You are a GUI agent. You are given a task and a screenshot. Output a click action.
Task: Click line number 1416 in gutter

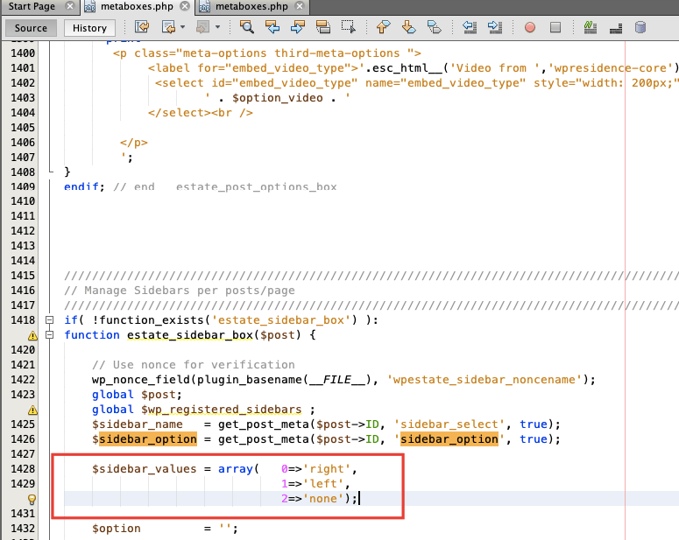(x=23, y=291)
